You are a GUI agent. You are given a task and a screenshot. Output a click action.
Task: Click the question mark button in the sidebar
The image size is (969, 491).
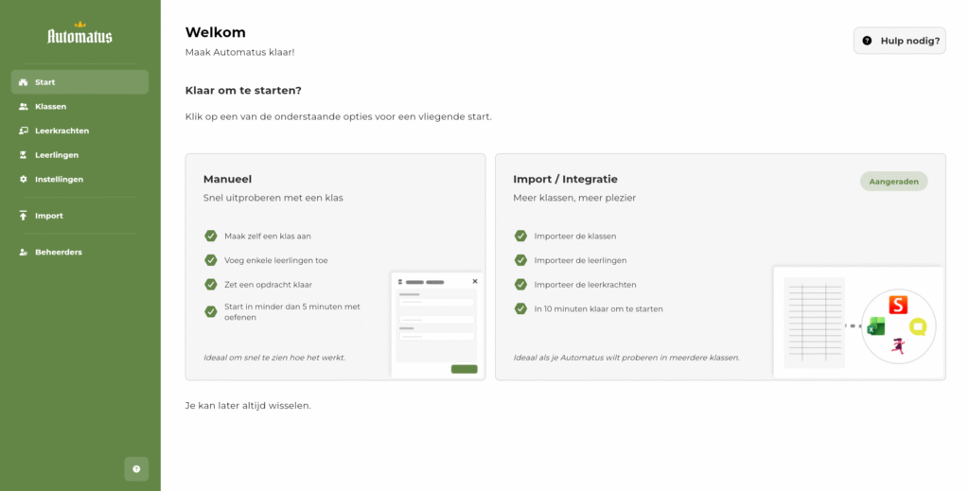136,468
